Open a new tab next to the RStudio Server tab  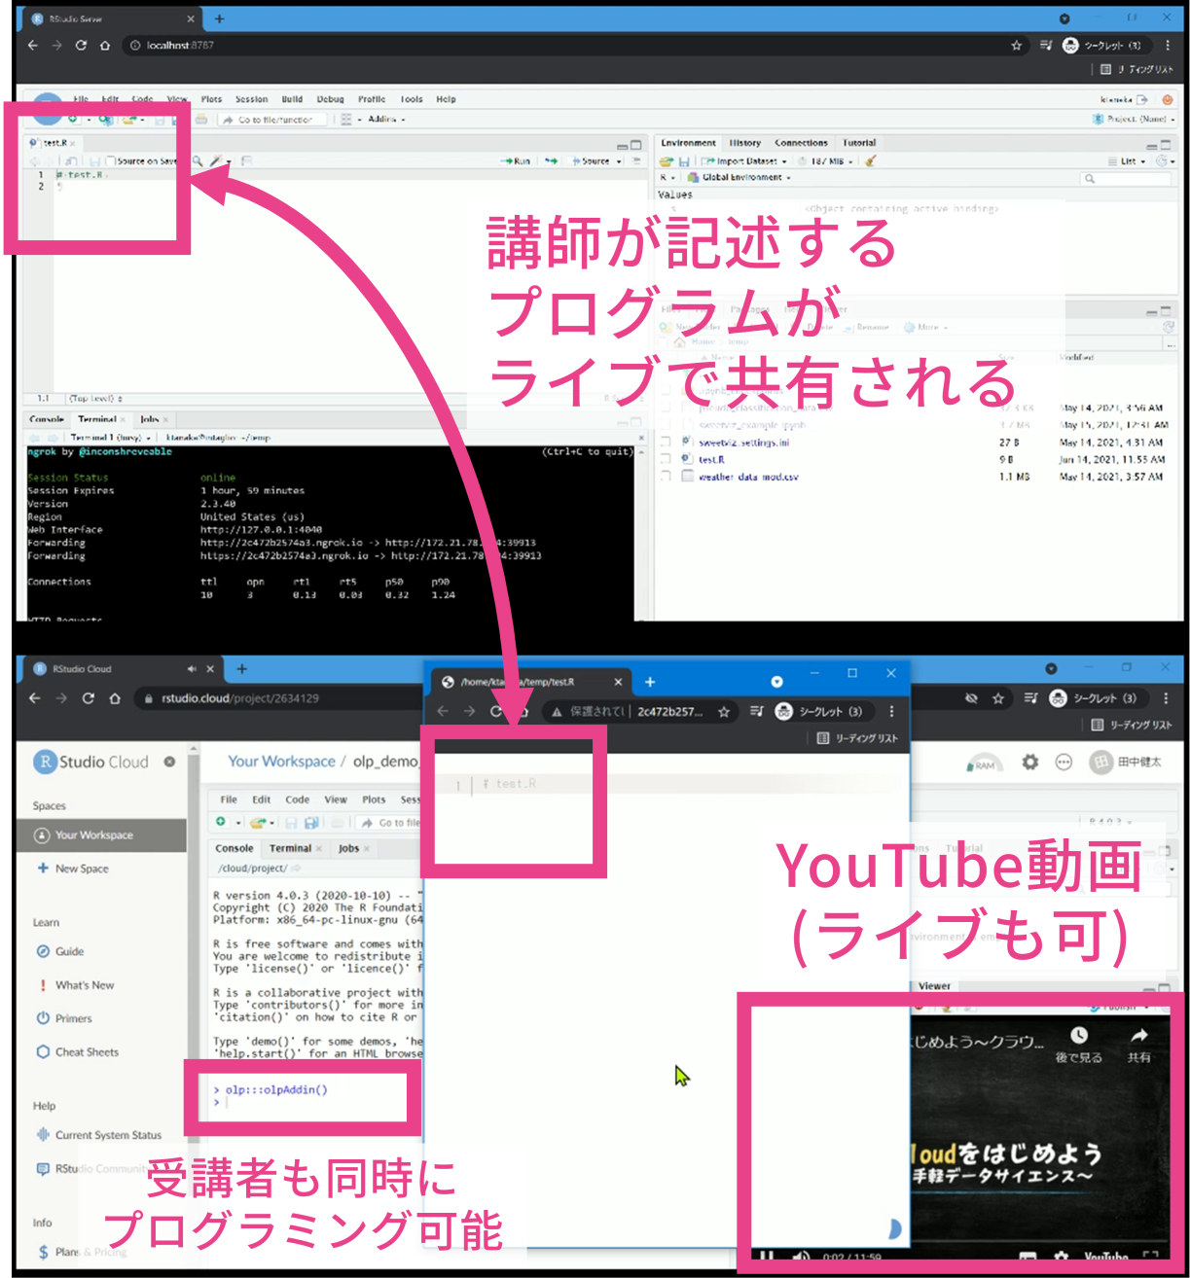tap(219, 18)
